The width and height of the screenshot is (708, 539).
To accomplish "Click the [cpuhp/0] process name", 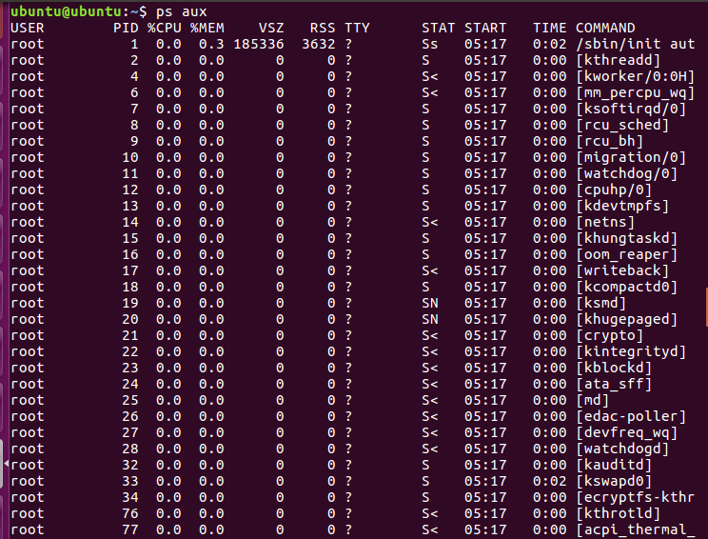I will point(614,190).
